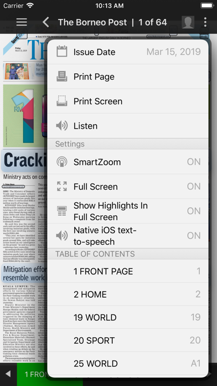Open the 2 HOME contents entry
The height and width of the screenshot is (386, 217).
(x=128, y=294)
